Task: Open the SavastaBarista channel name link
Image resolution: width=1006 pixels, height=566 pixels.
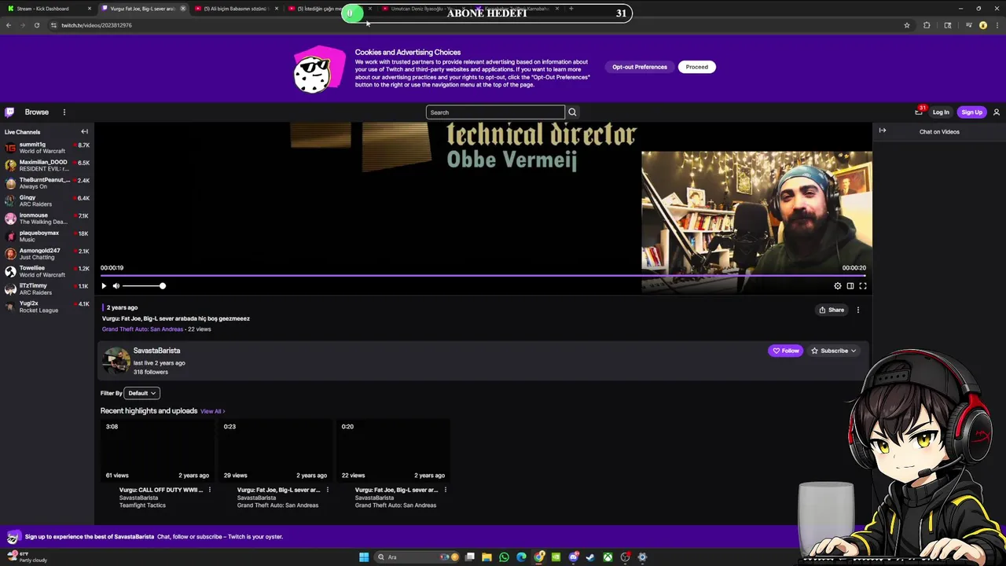Action: [156, 351]
